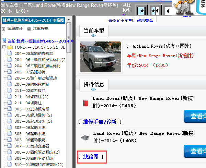Select the 路虎--揽胜全新L405--2014 电路图 header

(x=34, y=21)
